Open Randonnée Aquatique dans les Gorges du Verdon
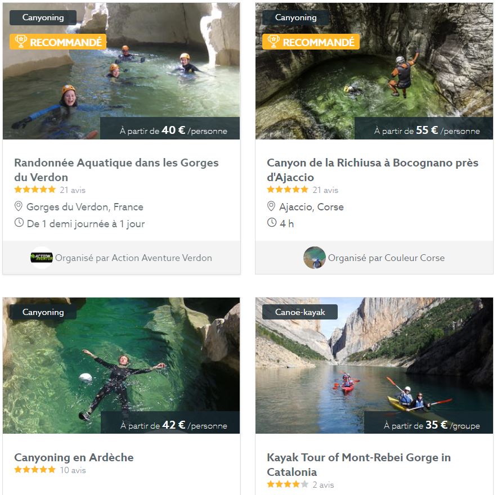The height and width of the screenshot is (495, 497). coord(116,169)
